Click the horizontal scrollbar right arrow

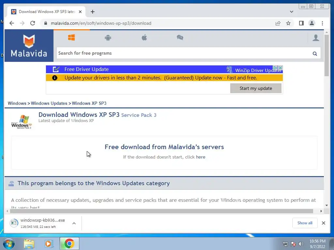pyautogui.click(x=321, y=211)
